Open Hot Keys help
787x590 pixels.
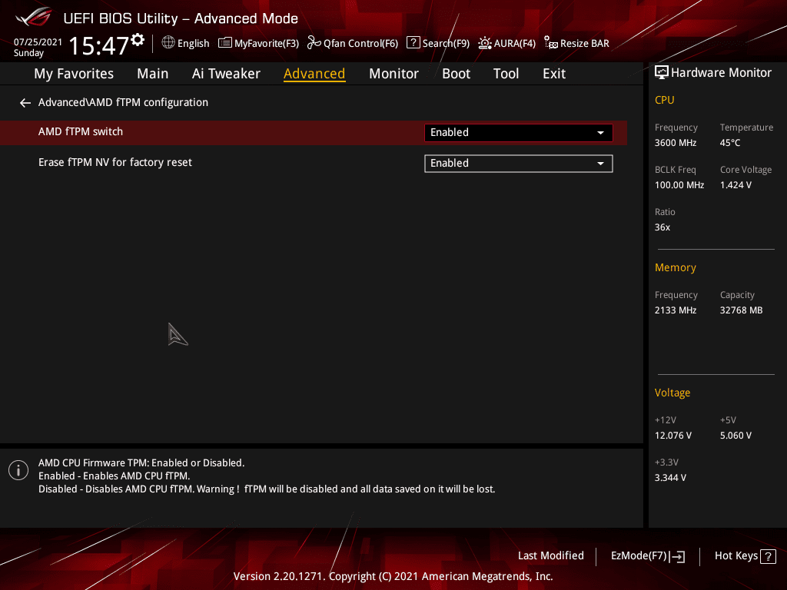pos(736,556)
